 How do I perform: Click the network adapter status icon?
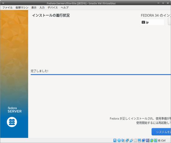pyautogui.click(x=127, y=140)
